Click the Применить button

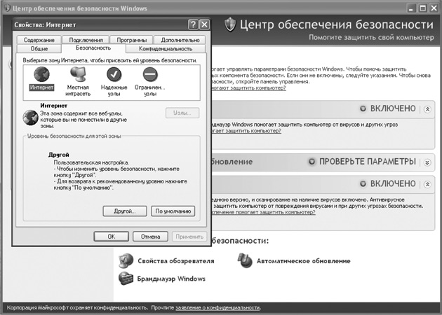click(x=189, y=237)
